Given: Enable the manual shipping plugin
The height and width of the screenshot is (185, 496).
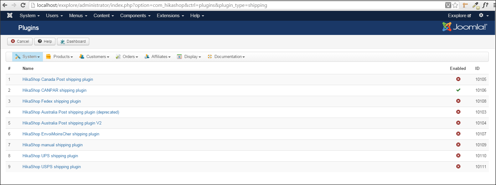Looking at the screenshot, I should pos(458,145).
